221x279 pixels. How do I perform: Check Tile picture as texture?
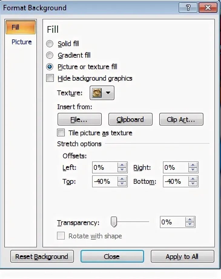(x=61, y=133)
